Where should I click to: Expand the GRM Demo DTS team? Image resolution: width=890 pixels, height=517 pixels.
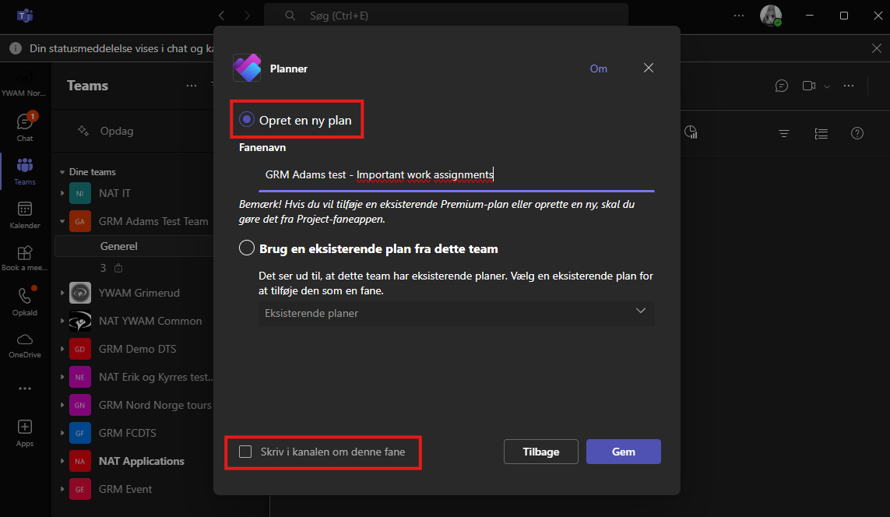click(x=62, y=349)
